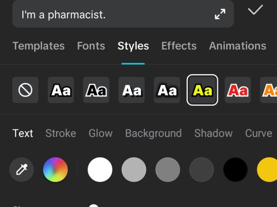Open the Shadow settings tab
The height and width of the screenshot is (207, 277).
click(213, 133)
